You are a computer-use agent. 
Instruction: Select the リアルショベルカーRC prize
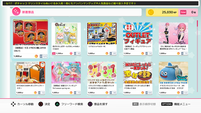coord(102,39)
